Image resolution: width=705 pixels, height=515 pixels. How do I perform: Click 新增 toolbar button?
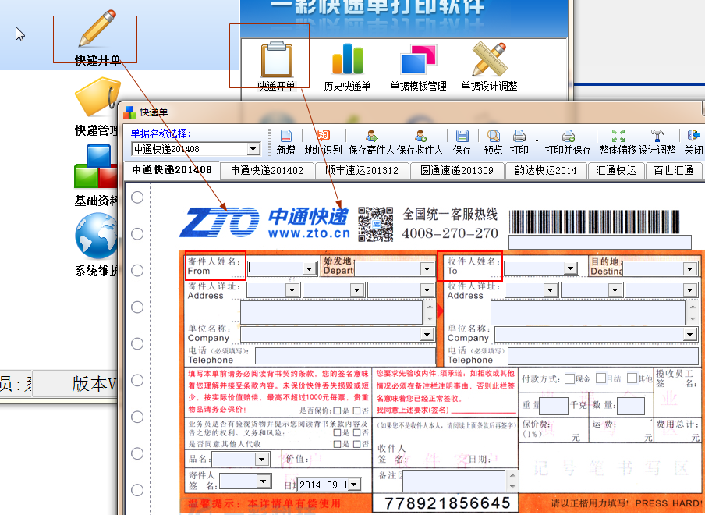coord(285,142)
